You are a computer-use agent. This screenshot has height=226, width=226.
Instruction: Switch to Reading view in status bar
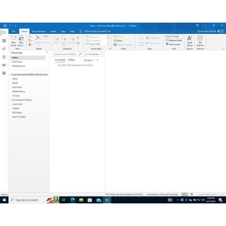192,194
